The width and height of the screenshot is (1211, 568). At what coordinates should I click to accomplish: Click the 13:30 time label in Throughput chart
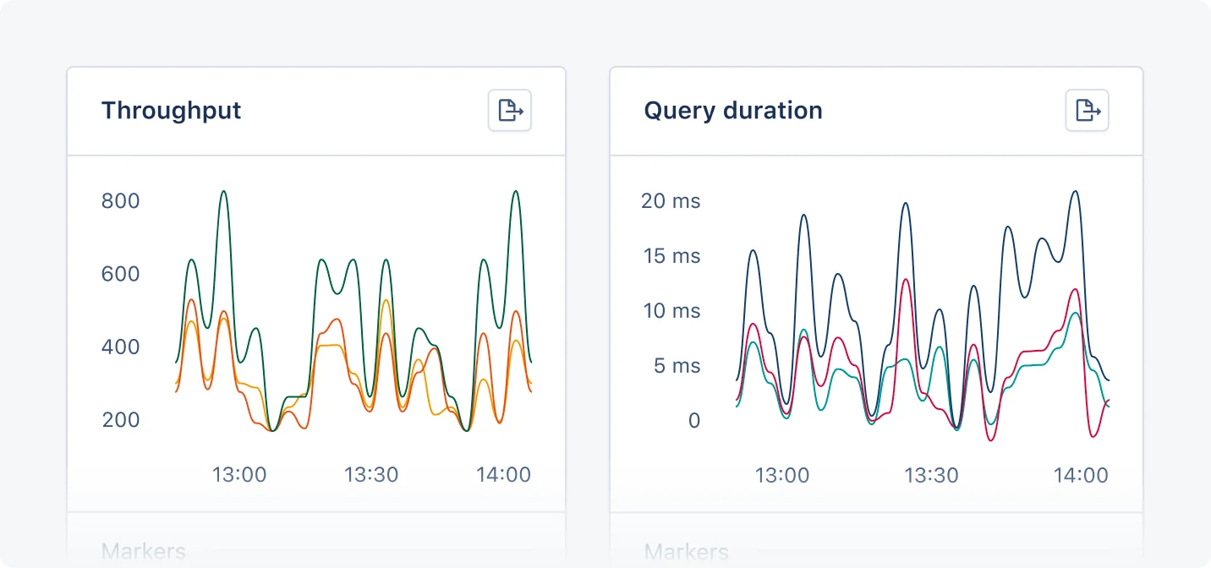click(x=371, y=474)
